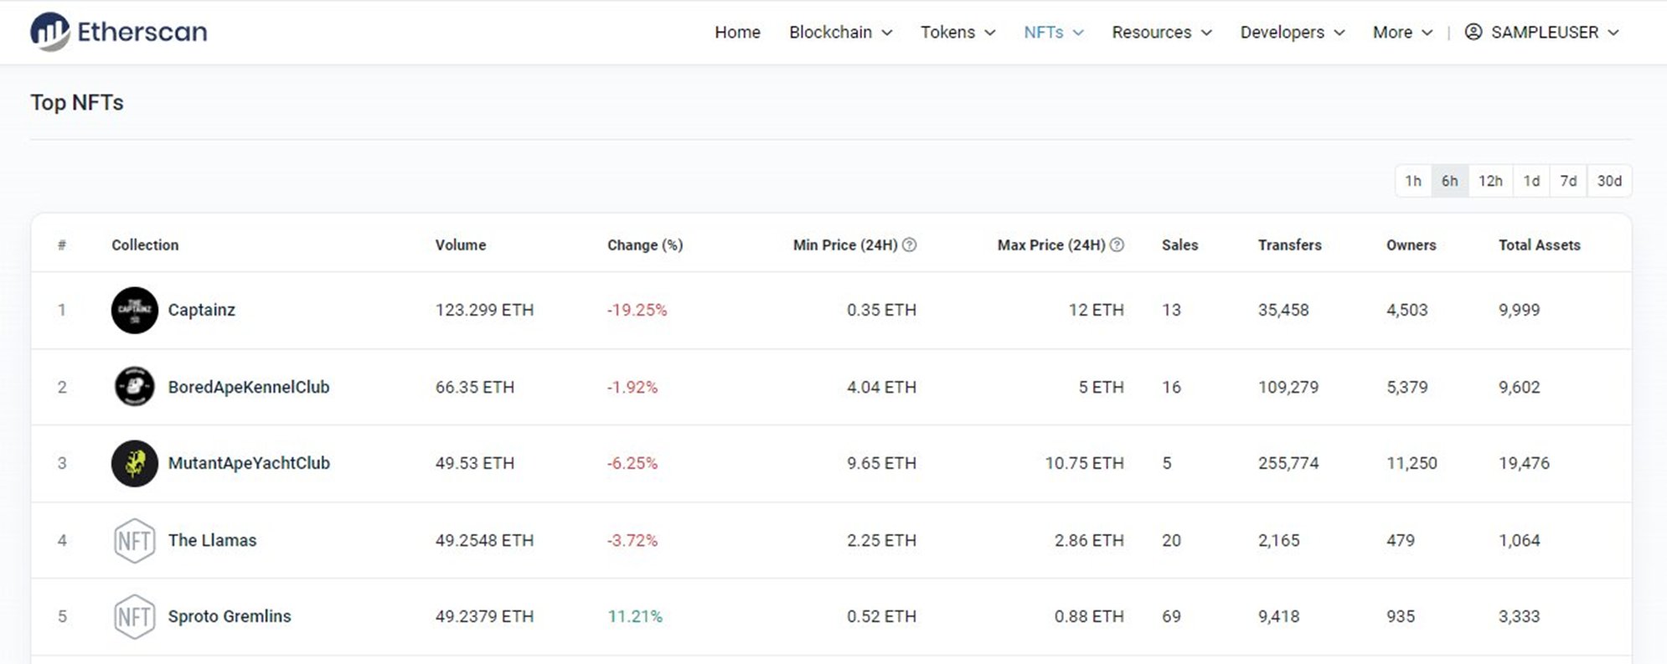Click the Etherscan logo

[x=118, y=32]
